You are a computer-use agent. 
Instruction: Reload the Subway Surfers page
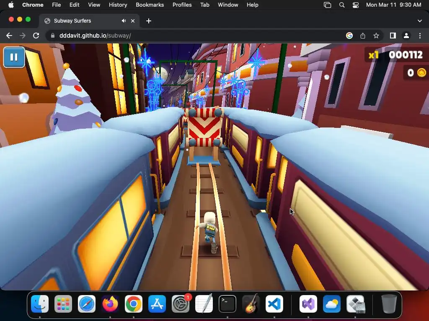(x=36, y=36)
